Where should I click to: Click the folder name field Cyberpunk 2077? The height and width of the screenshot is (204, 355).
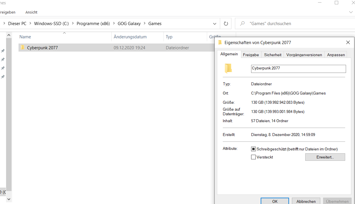tap(298, 69)
